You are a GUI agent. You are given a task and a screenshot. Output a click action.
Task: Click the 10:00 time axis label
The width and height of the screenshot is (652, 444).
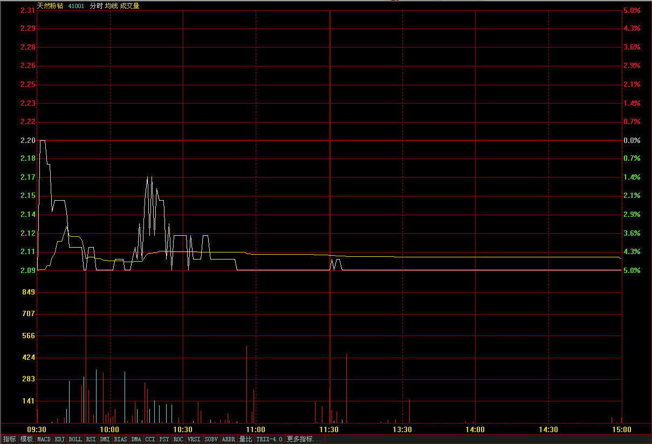coord(110,429)
